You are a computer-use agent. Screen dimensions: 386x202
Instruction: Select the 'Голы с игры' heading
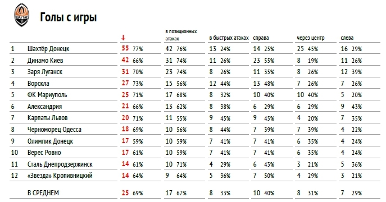click(x=68, y=17)
